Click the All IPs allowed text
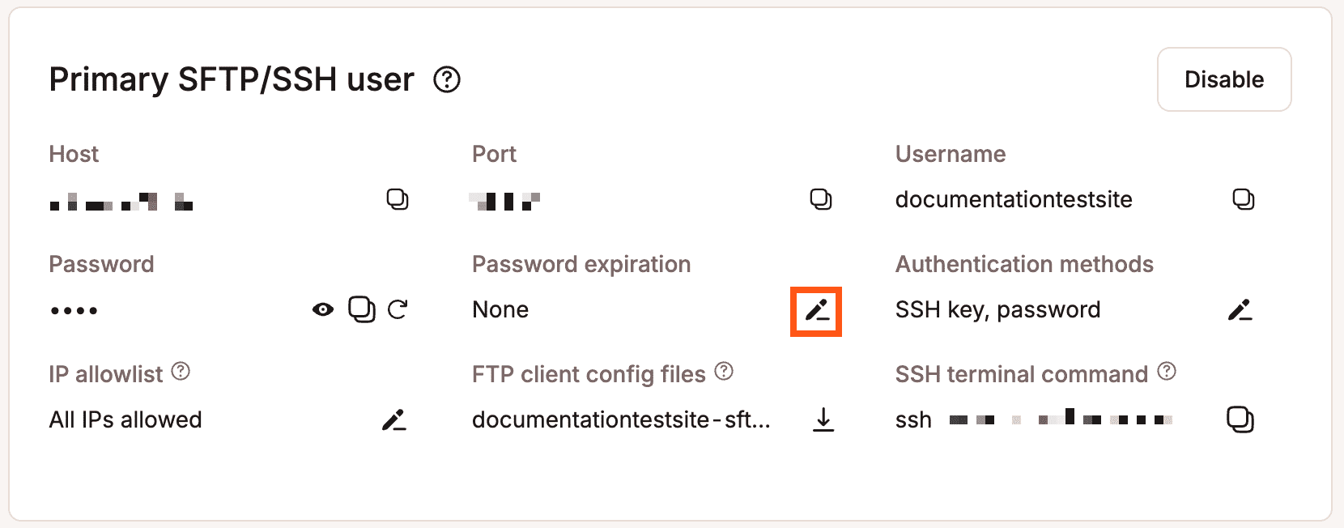Screen dimensions: 1344x528 coord(125,419)
